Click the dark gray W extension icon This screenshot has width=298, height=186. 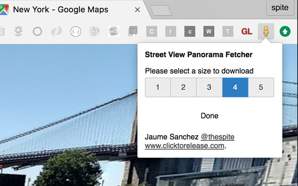click(209, 31)
